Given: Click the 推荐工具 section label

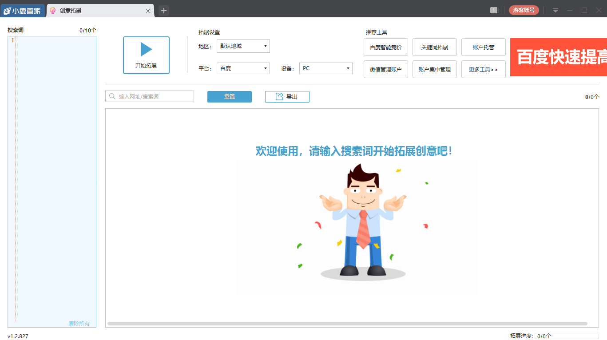Looking at the screenshot, I should point(377,32).
